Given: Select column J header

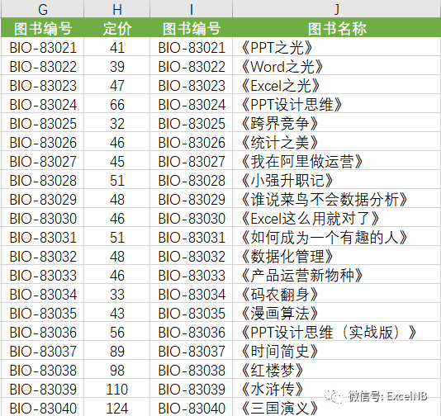Looking at the screenshot, I should click(337, 9).
